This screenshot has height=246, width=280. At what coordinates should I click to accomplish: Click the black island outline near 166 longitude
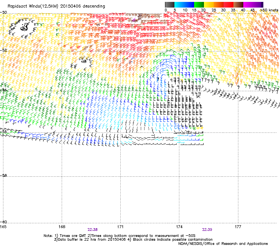(25, 27)
